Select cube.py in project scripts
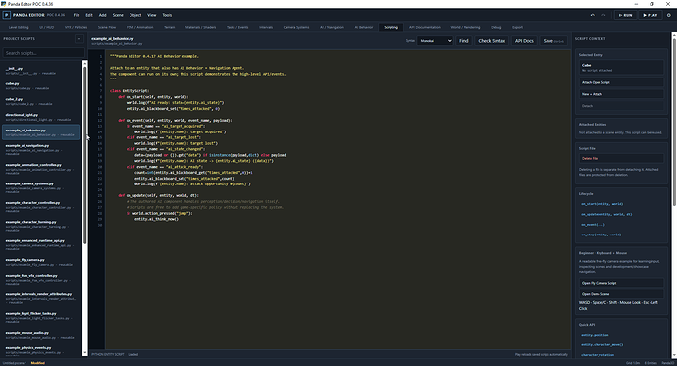Image resolution: width=677 pixels, height=366 pixels. tap(41, 86)
